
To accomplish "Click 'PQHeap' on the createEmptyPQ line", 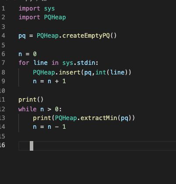I will point(48,35).
